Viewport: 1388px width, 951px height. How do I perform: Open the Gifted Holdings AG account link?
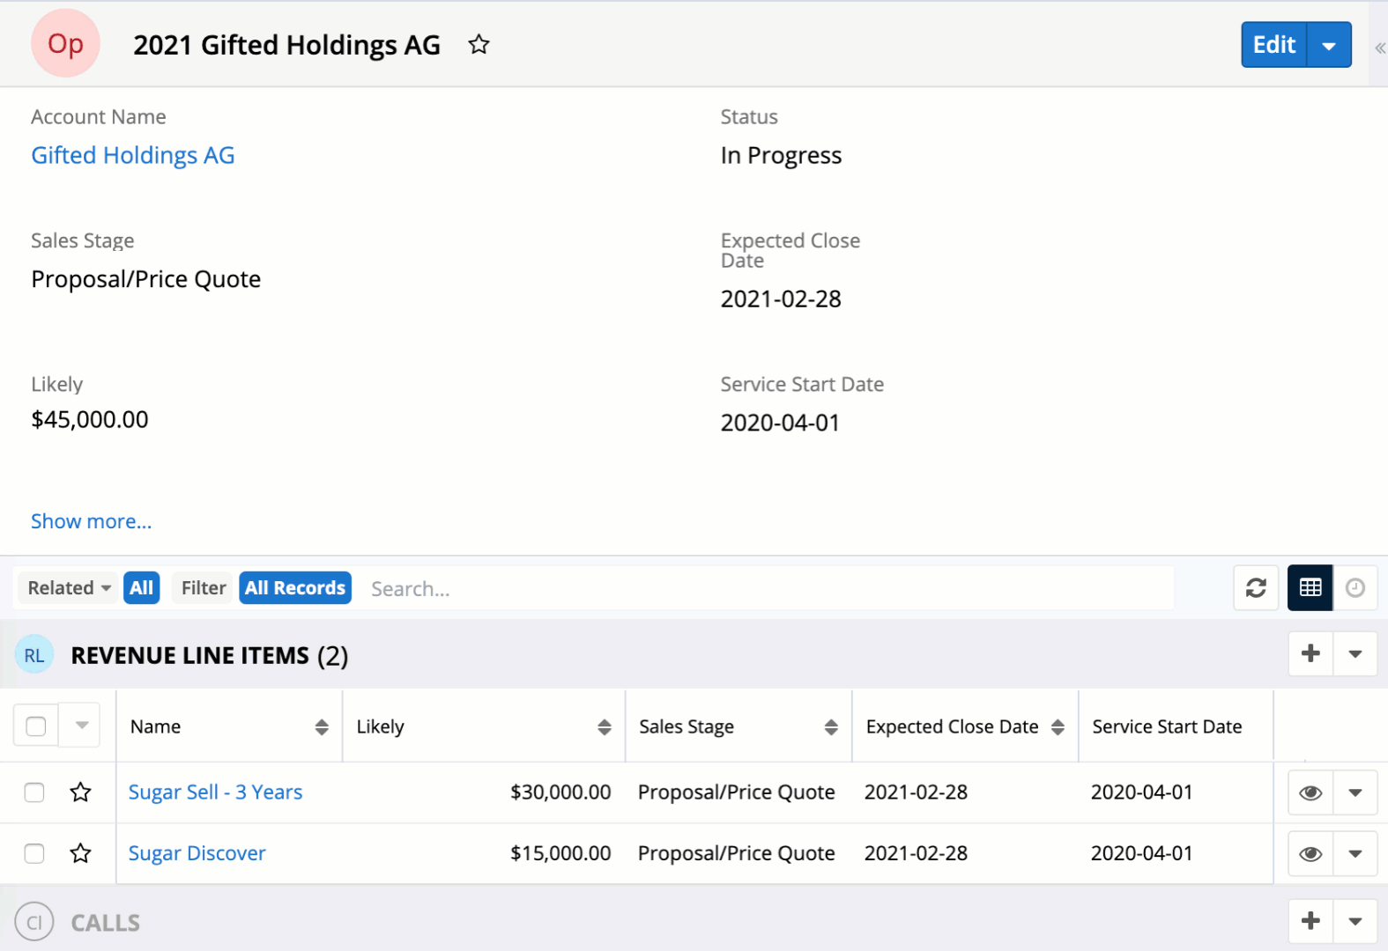coord(133,156)
